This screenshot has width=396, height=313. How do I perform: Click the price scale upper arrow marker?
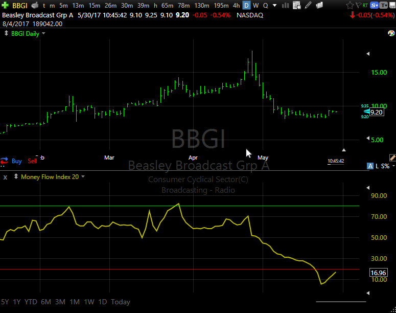click(x=368, y=54)
